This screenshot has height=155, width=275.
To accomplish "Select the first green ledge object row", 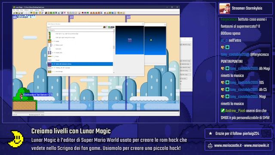I will (80, 34).
